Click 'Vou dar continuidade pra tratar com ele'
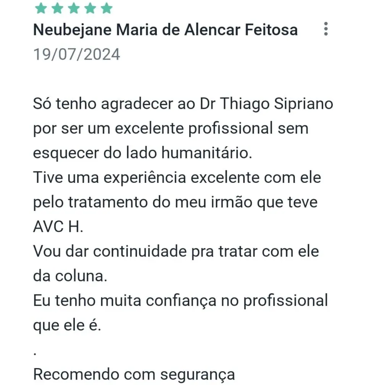Screen dimensions: 369x391 [176, 251]
